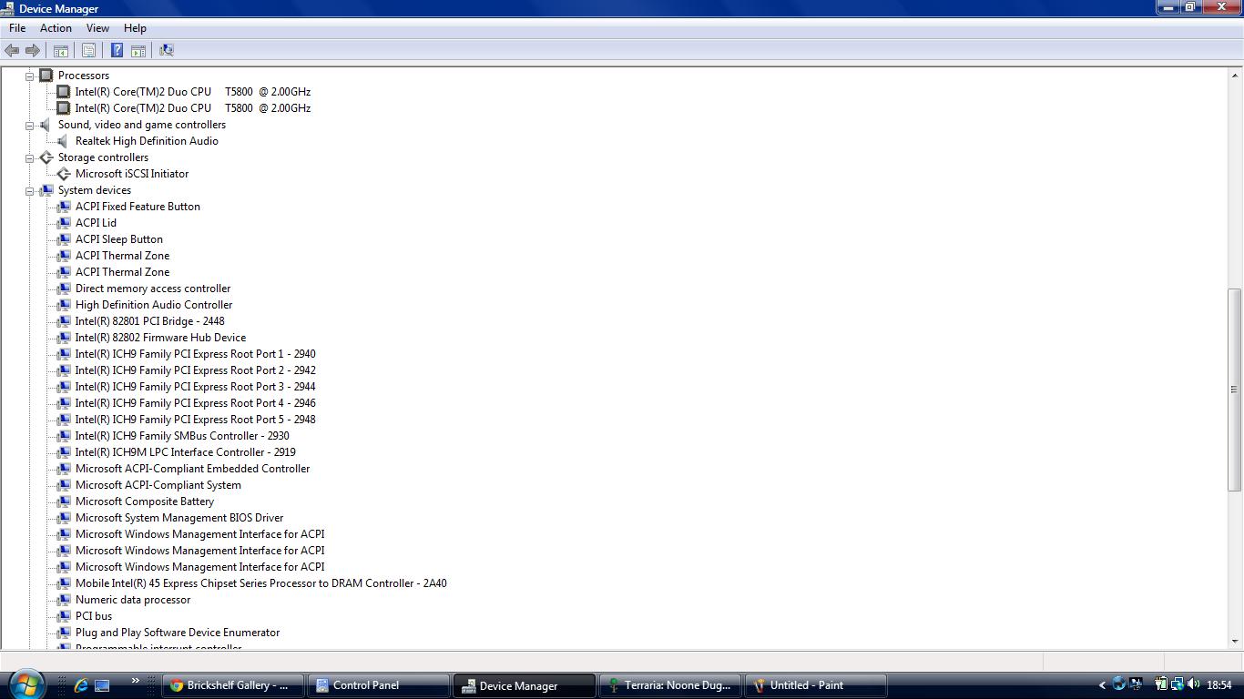This screenshot has height=699, width=1244.
Task: Select Intel(R) ICH9M LPC Interface Controller - 2919
Action: coord(186,452)
